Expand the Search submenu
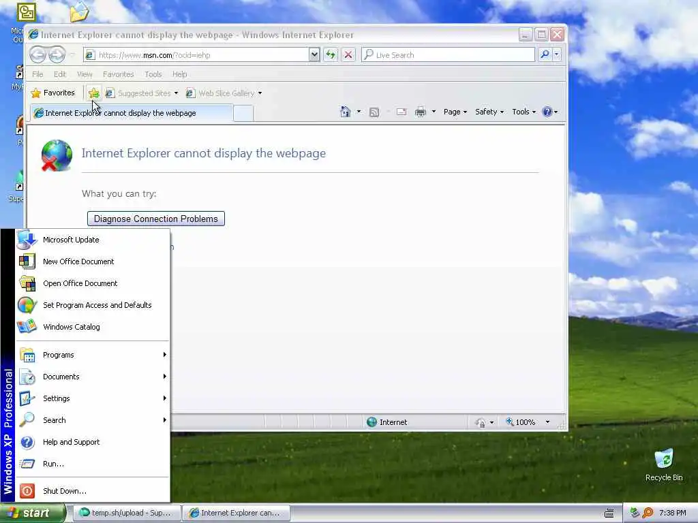This screenshot has width=698, height=523. 93,420
